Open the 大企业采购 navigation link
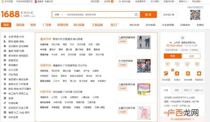210x122 pixels. (168, 25)
